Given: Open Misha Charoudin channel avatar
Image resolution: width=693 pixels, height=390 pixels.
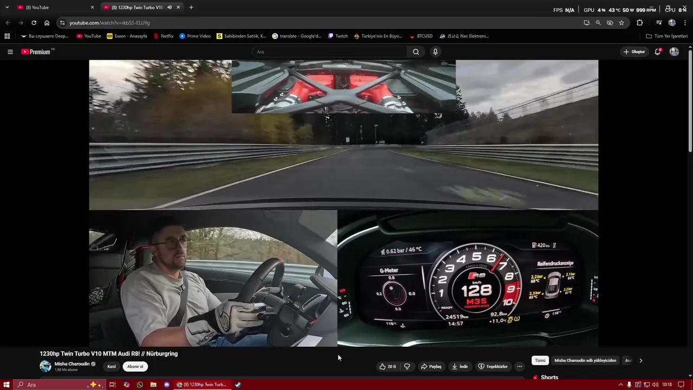Looking at the screenshot, I should 45,366.
